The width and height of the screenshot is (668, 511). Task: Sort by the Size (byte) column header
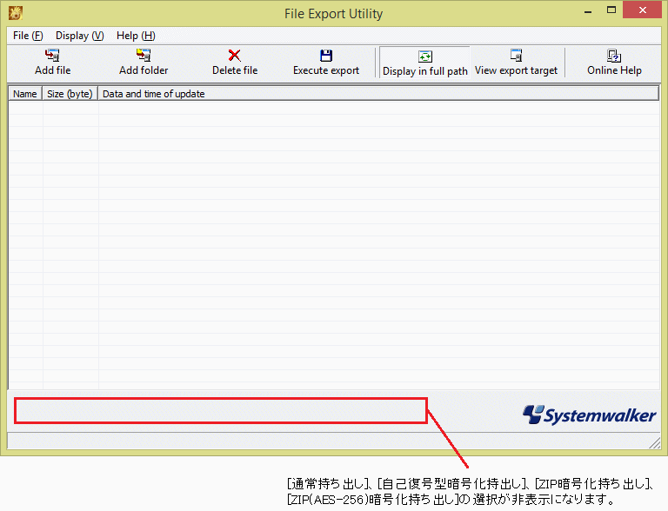coord(70,94)
